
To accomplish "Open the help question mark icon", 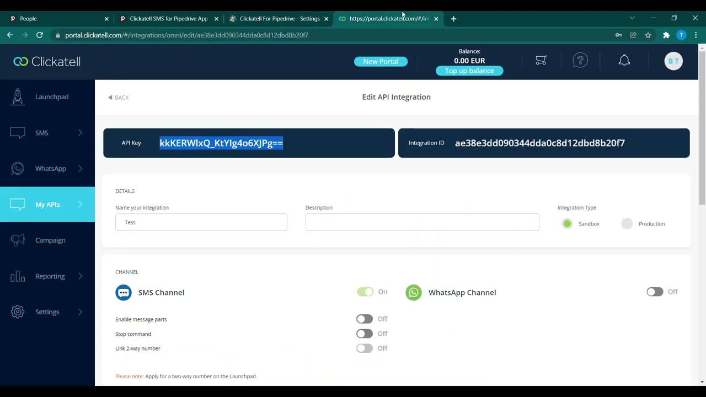I will pos(580,61).
